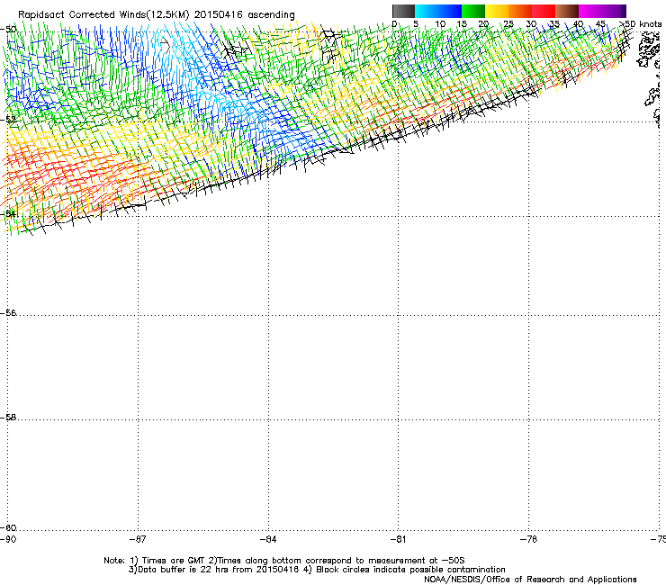
Task: Click the green 15-20 knots color segment
Action: point(473,11)
